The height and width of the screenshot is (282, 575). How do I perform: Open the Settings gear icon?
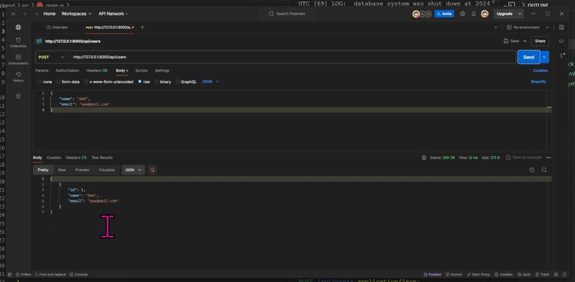tap(462, 14)
